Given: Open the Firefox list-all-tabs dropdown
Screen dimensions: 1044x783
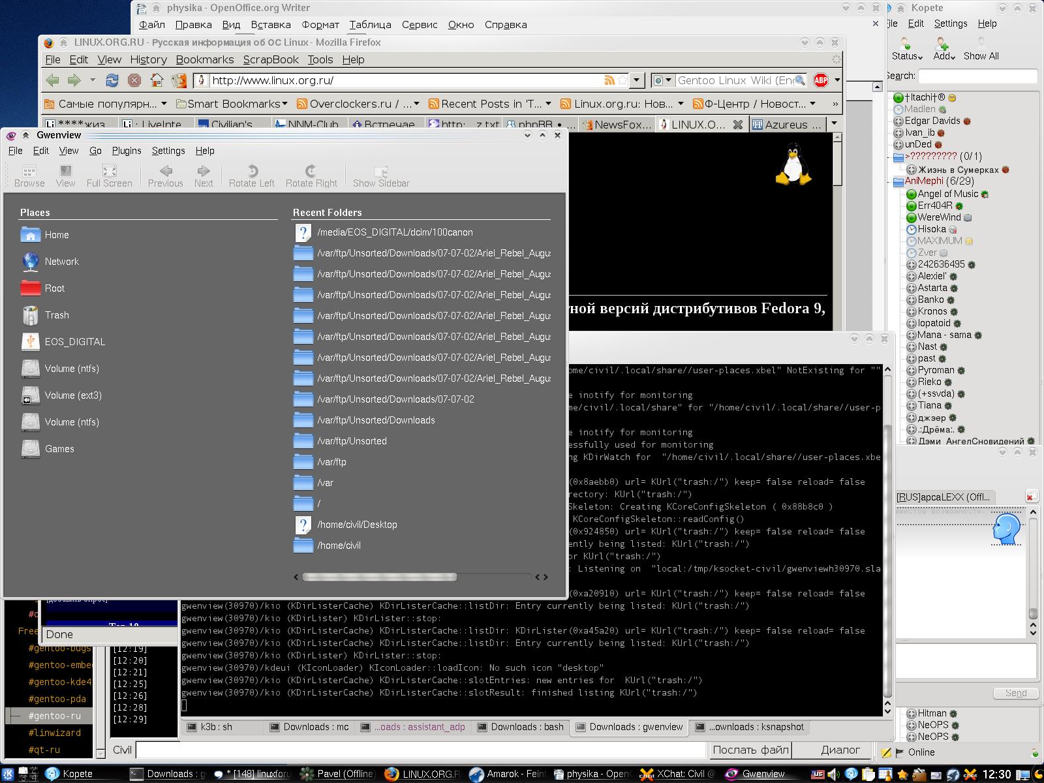Looking at the screenshot, I should (x=833, y=123).
